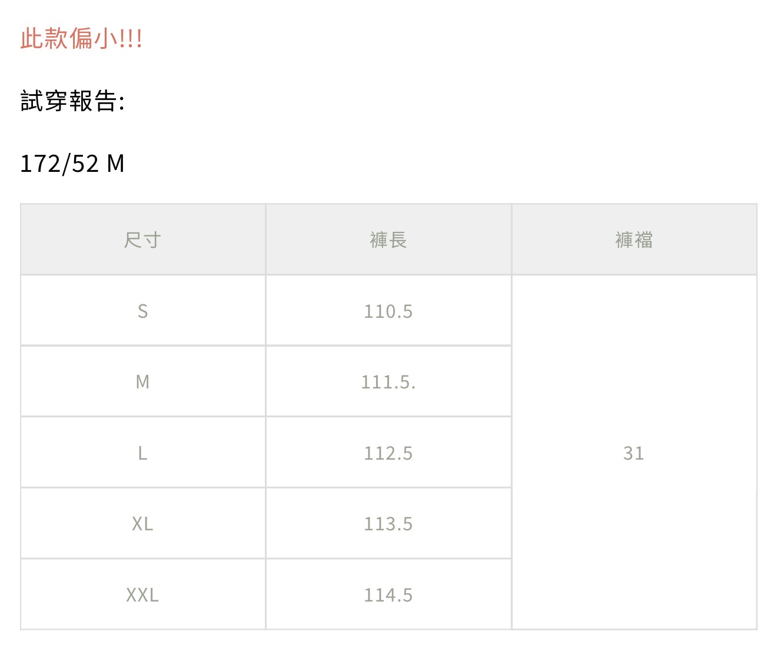Click the 褲襠 column header
Screen dimensions: 777x648
pos(634,240)
